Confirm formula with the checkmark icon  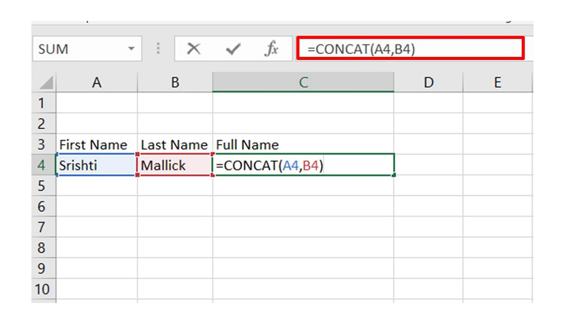[233, 49]
